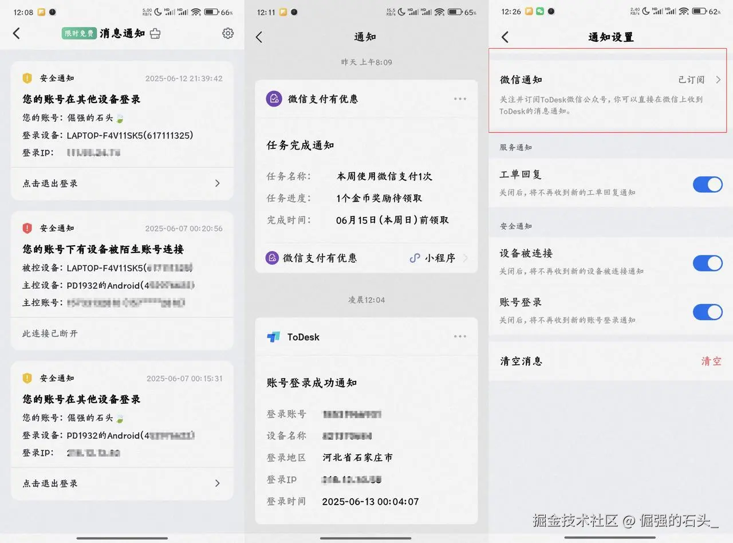733x543 pixels.
Task: Toggle the 工单回复 switch
Action: 708,184
